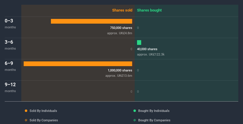Image resolution: width=243 pixels, height=124 pixels.
Task: Click the 750,000 shares label
Action: pyautogui.click(x=121, y=28)
